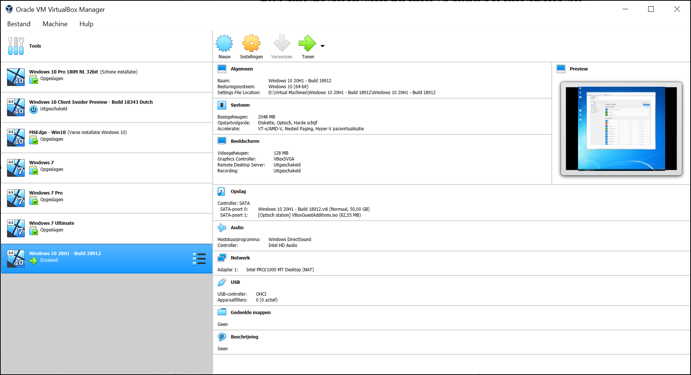
Task: Click the power-off state icon beside Uitgeschakeld
Action: click(x=34, y=109)
